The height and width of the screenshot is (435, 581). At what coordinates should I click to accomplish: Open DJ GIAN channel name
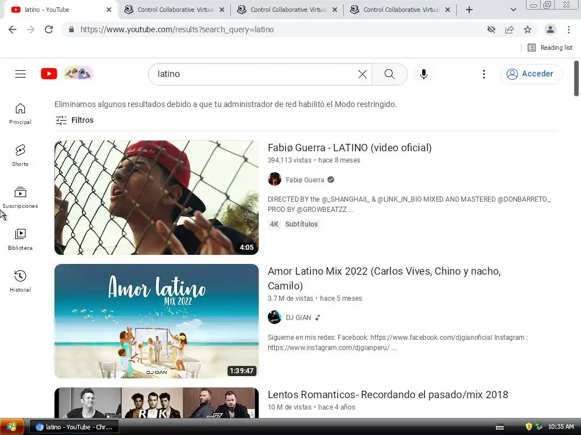coord(298,318)
